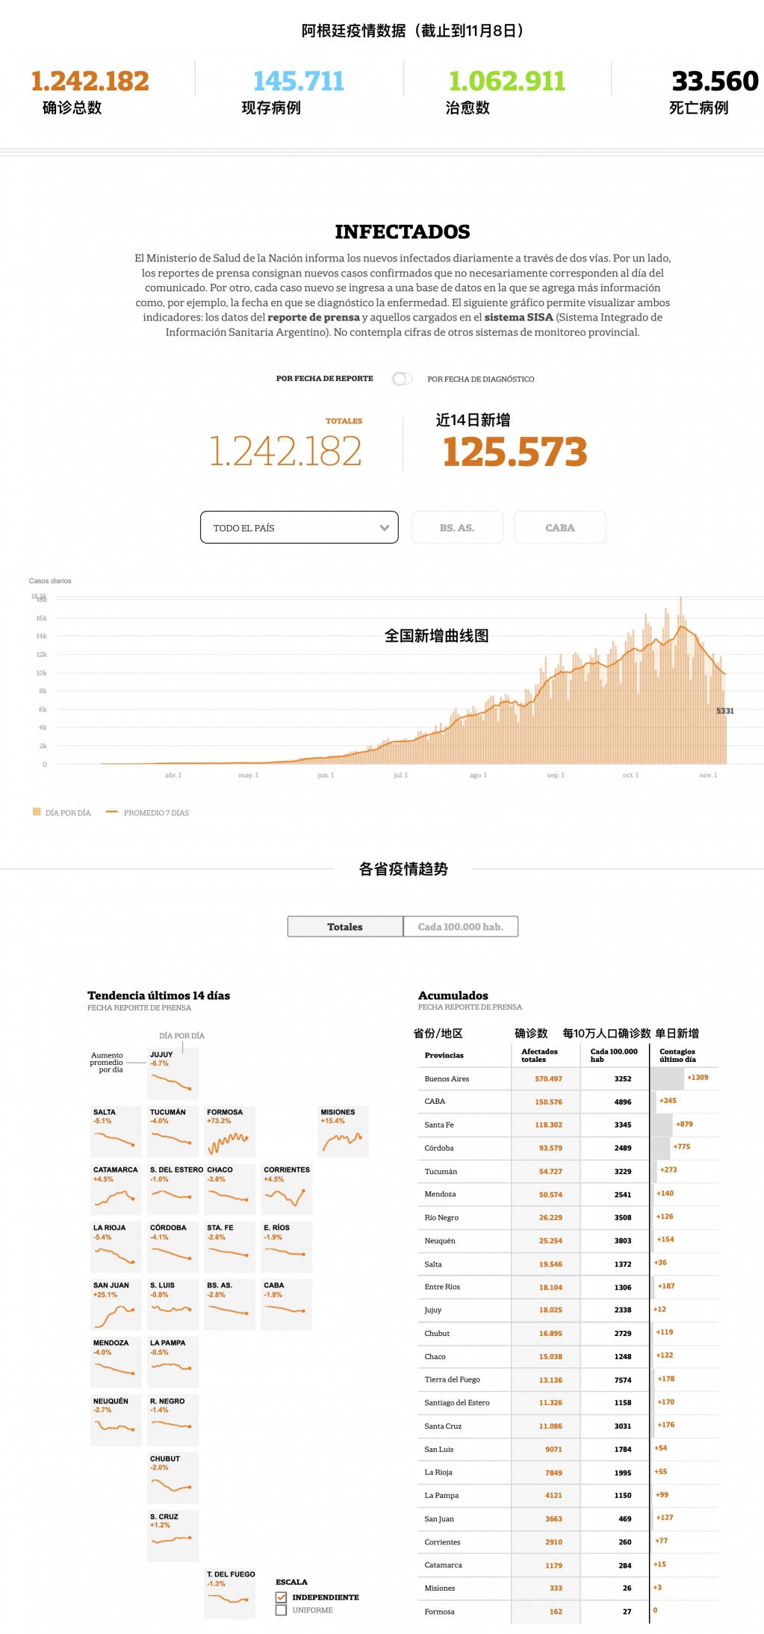Open the TODO EL PAÍS dropdown
The height and width of the screenshot is (1634, 764).
(x=299, y=527)
